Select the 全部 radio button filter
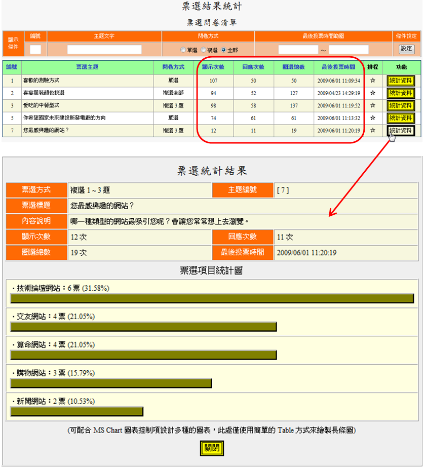This screenshot has height=468, width=424. coord(223,50)
